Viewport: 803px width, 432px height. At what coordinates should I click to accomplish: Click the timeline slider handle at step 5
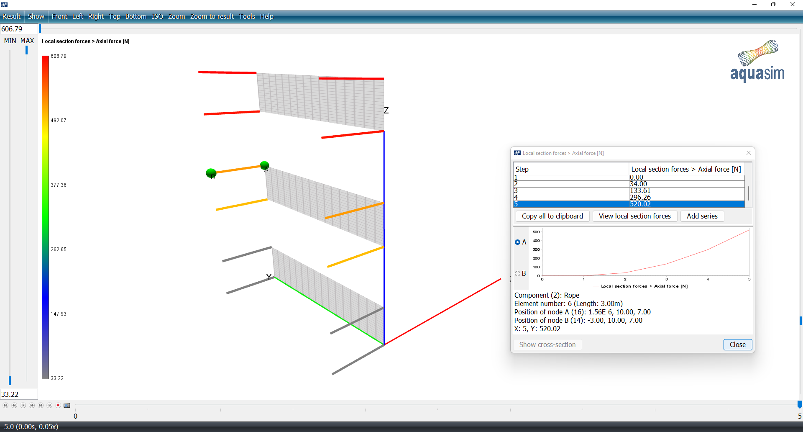point(800,404)
